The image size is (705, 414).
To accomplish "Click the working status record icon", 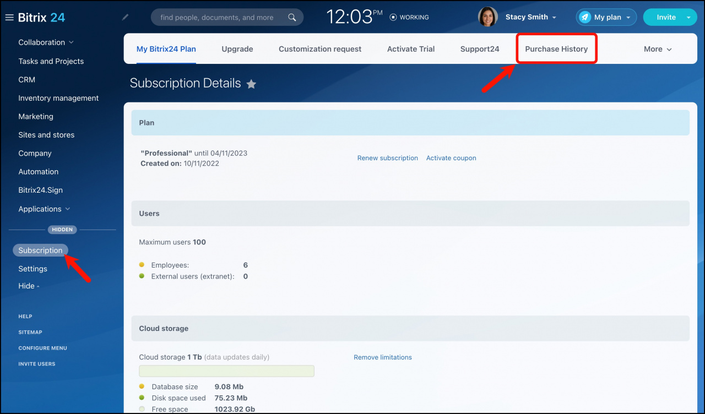I will [393, 17].
